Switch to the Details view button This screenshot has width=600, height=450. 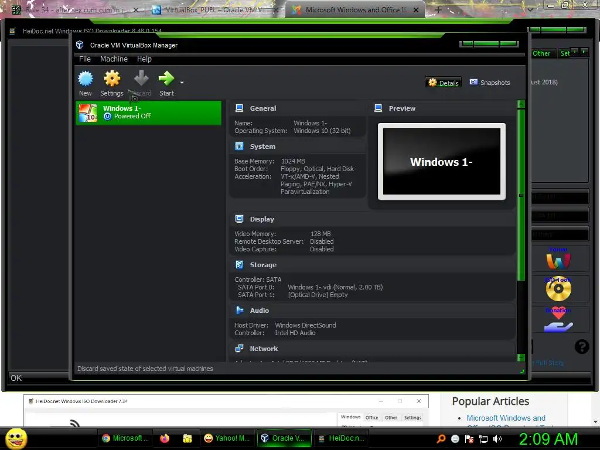(x=443, y=83)
